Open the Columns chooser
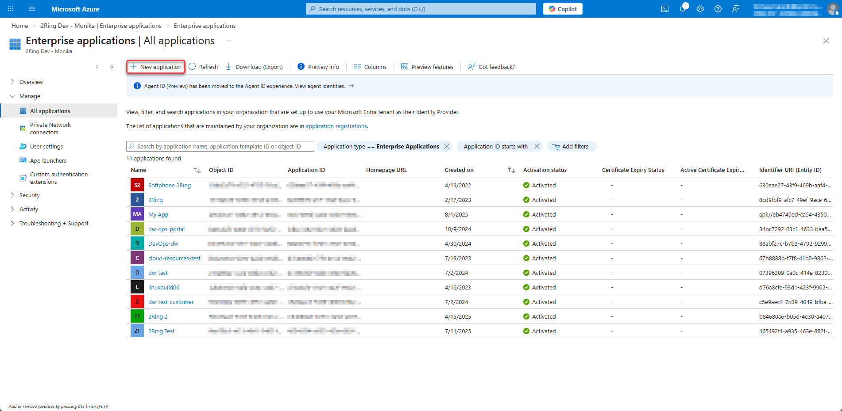This screenshot has height=411, width=842. (370, 67)
